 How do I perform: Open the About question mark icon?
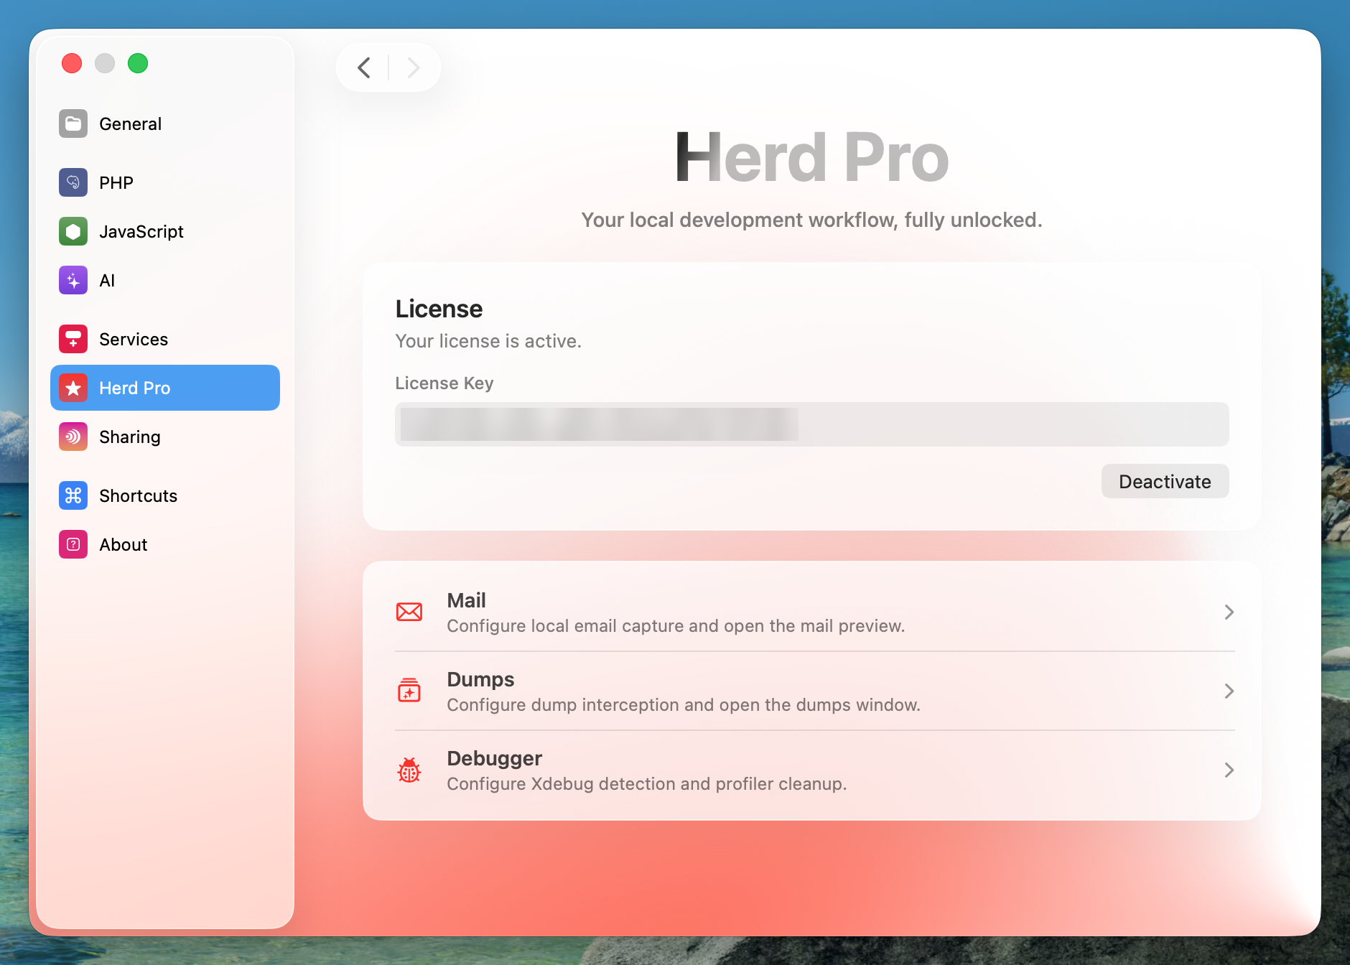tap(73, 544)
